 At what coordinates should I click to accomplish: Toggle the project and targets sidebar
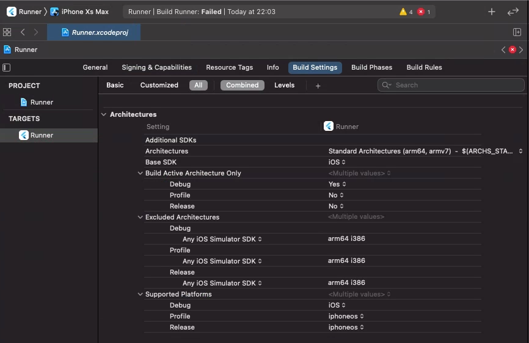point(6,67)
